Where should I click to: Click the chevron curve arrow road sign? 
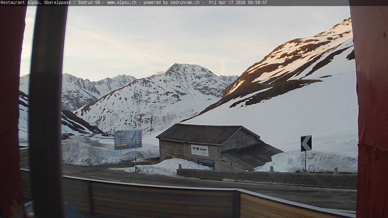[x=306, y=143]
